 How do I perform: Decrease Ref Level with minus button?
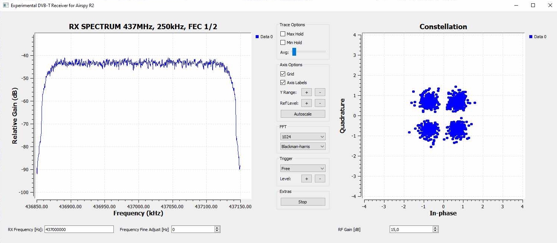[320, 103]
